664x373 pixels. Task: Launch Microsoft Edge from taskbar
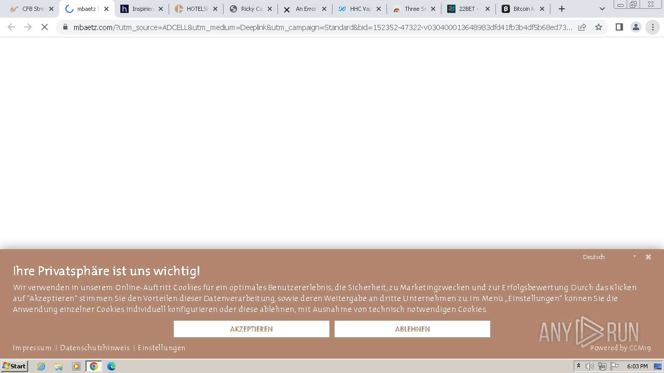click(x=112, y=366)
